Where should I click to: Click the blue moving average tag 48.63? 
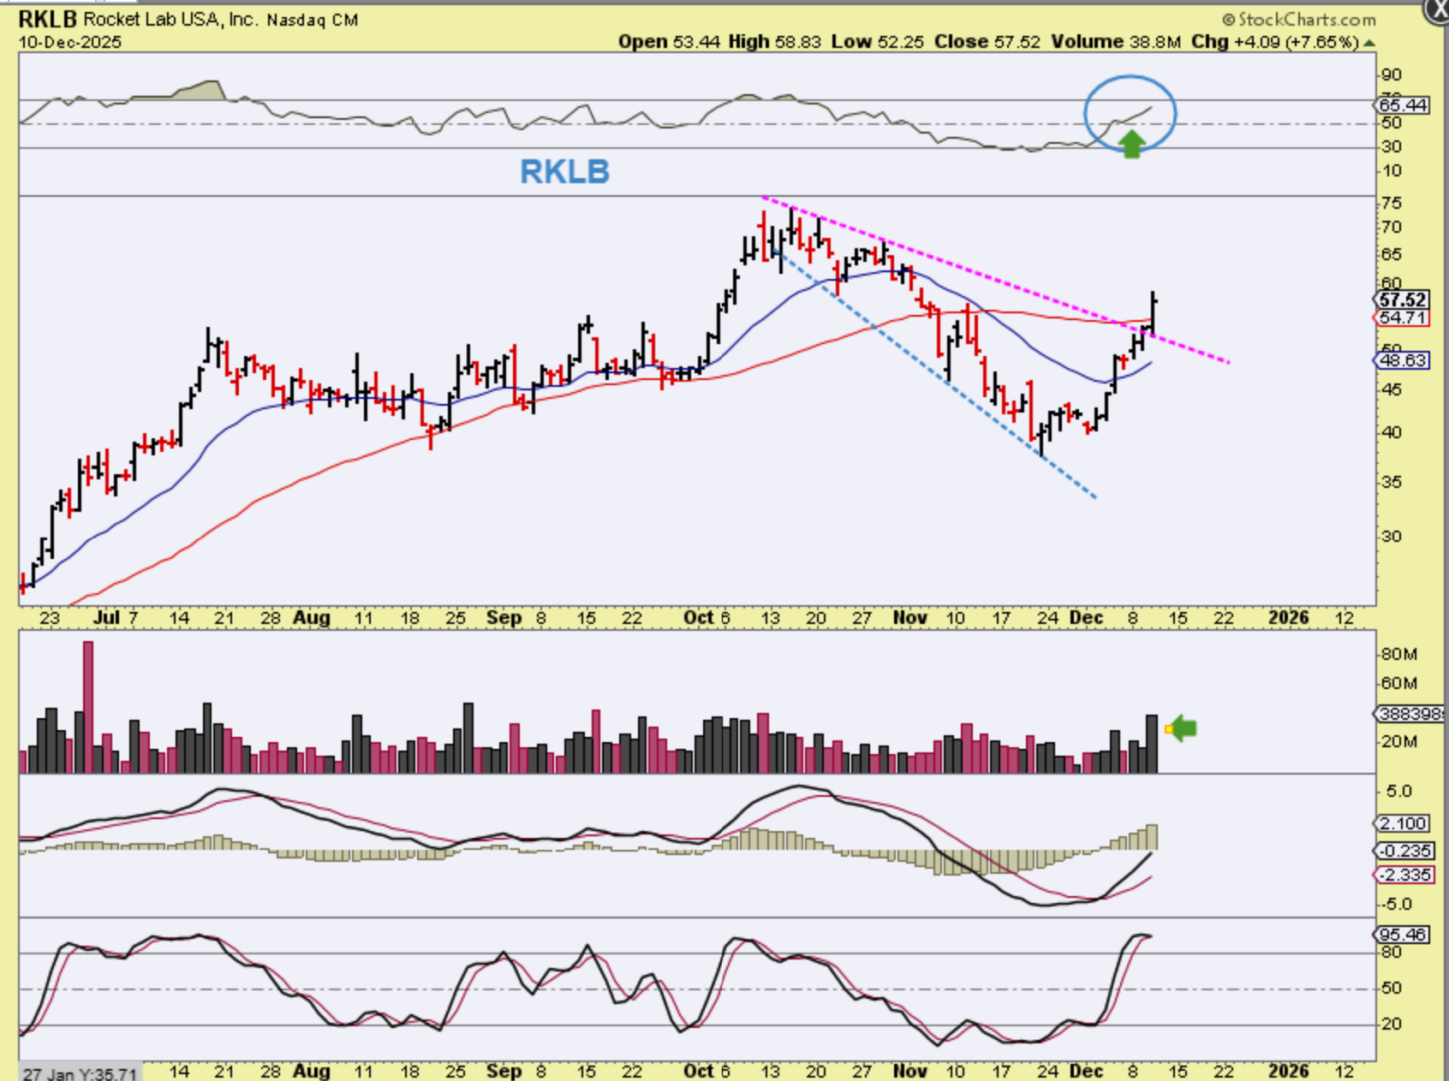click(x=1404, y=360)
